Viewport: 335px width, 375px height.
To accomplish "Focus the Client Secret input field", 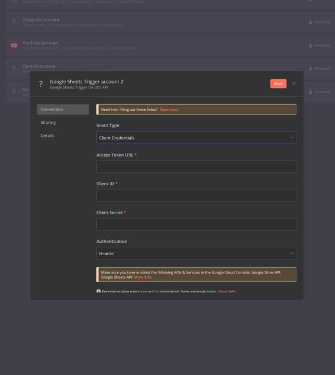I will [196, 224].
